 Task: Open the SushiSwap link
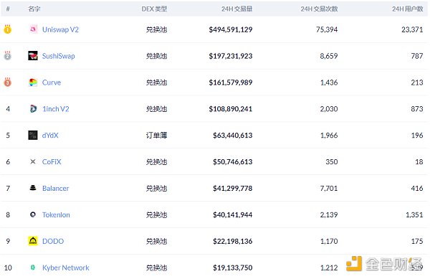coord(59,56)
